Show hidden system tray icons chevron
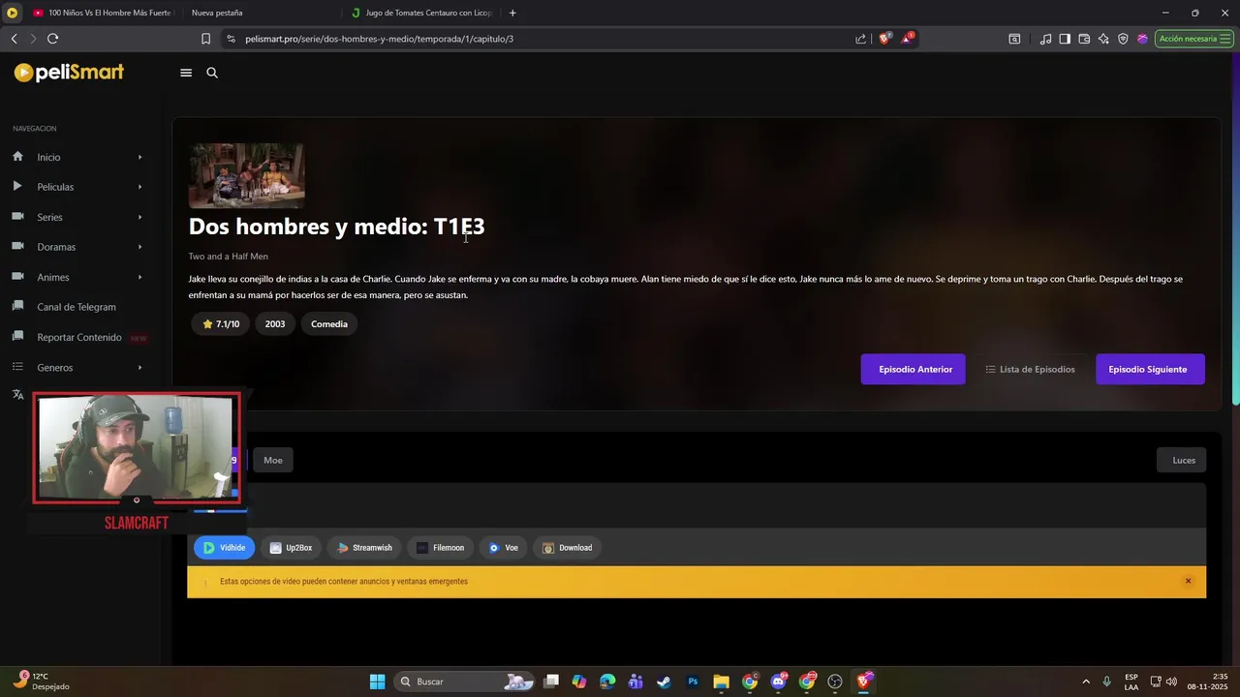1240x697 pixels. click(x=1085, y=682)
